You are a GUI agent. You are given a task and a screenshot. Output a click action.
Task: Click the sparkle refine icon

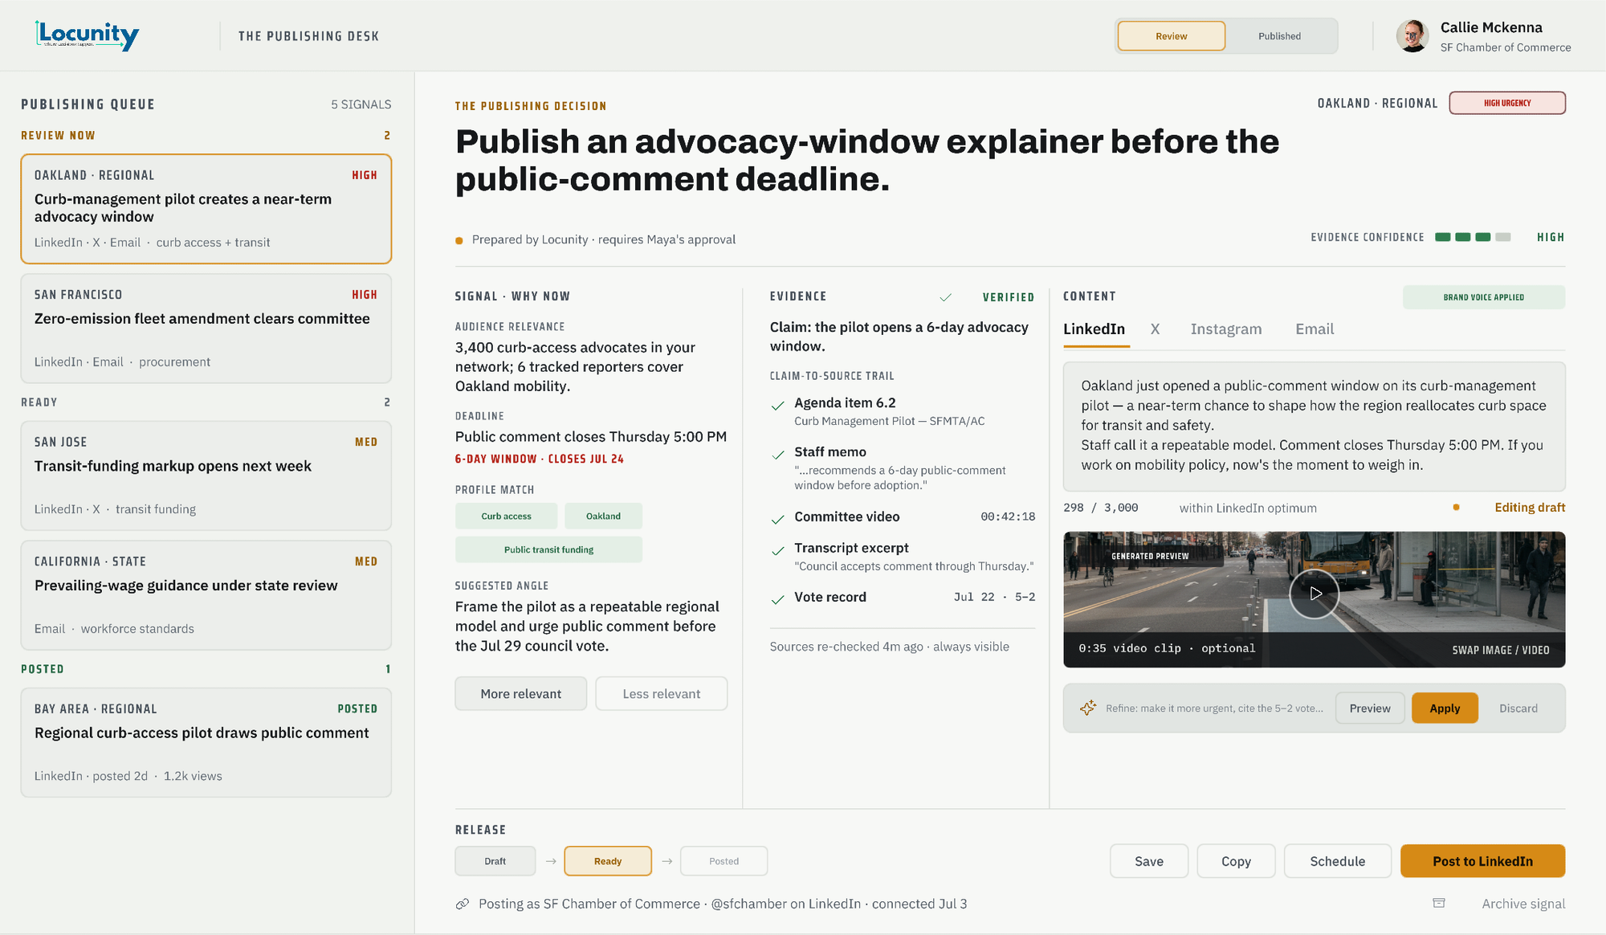click(x=1088, y=708)
